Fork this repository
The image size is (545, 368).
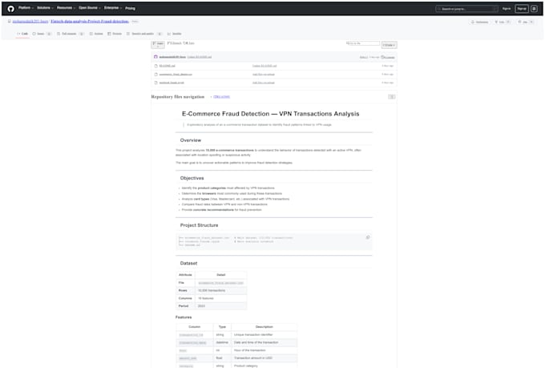pos(503,22)
